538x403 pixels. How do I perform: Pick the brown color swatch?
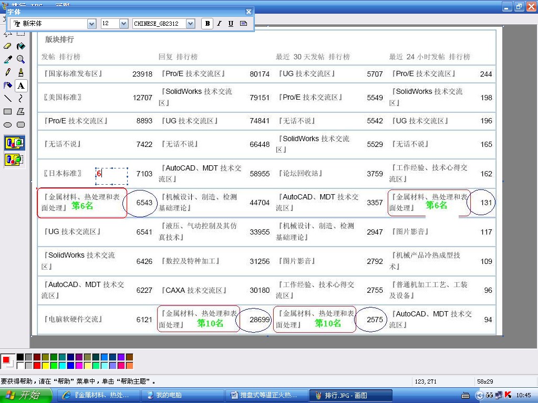[129, 357]
